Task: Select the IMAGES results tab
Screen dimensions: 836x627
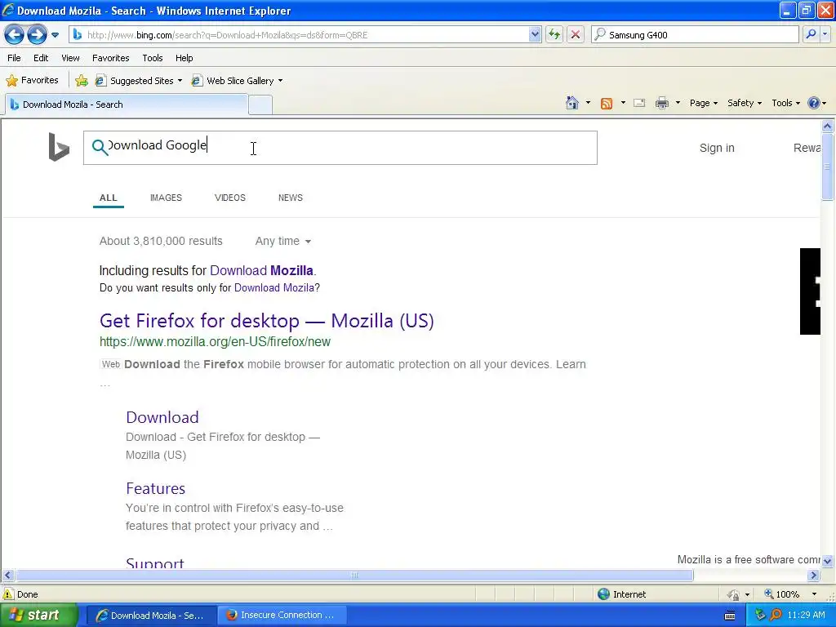Action: click(x=166, y=198)
